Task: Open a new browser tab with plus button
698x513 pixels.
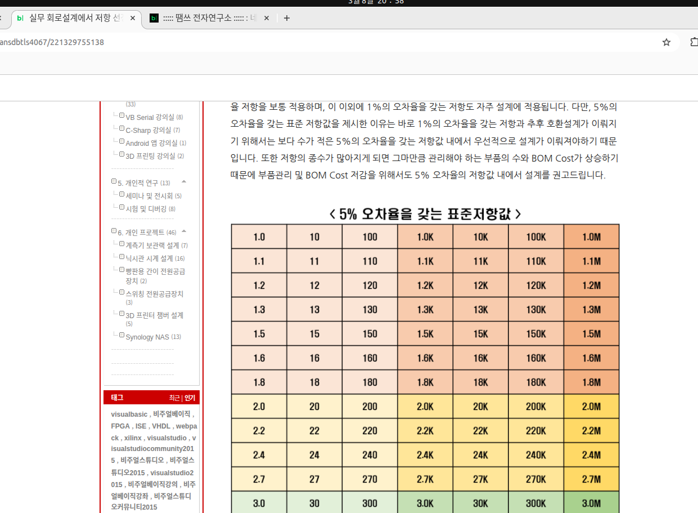Action: [x=287, y=18]
